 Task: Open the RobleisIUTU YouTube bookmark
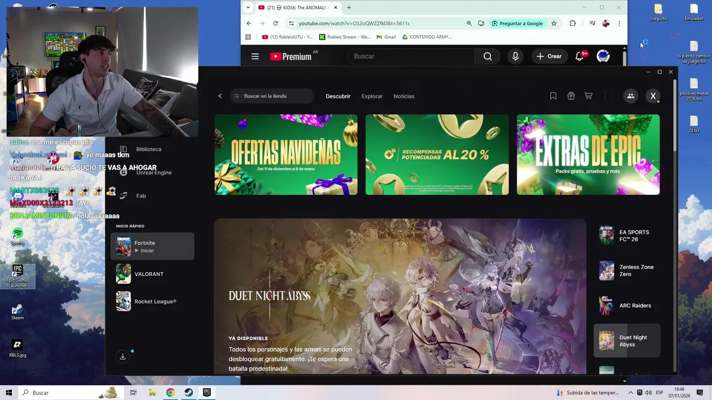pyautogui.click(x=288, y=37)
